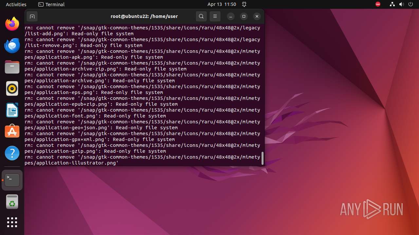Click the line starting 'pes/application-font.png'
This screenshot has width=419, height=235.
95,116
